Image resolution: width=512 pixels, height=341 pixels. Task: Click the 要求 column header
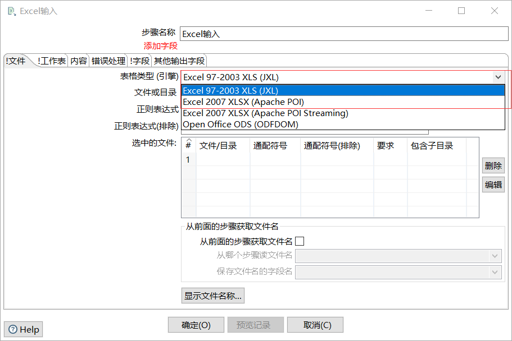(391, 145)
